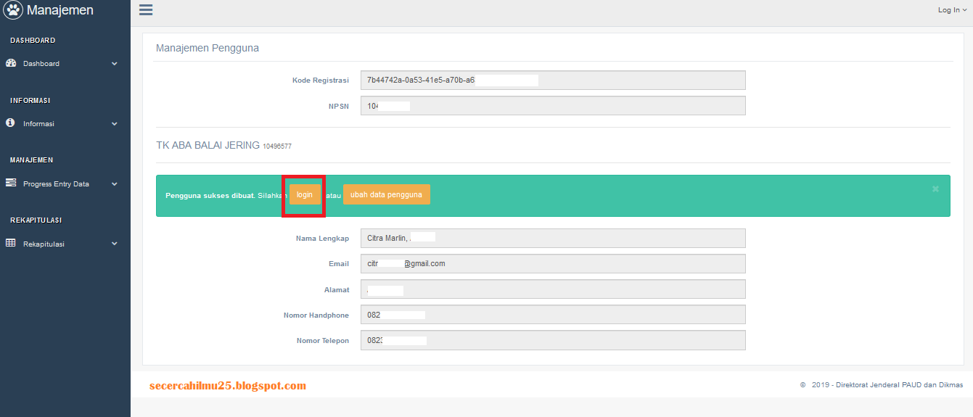Click the REKAPITULASI section header in the sidebar
Viewport: 973px width, 417px height.
tap(36, 220)
